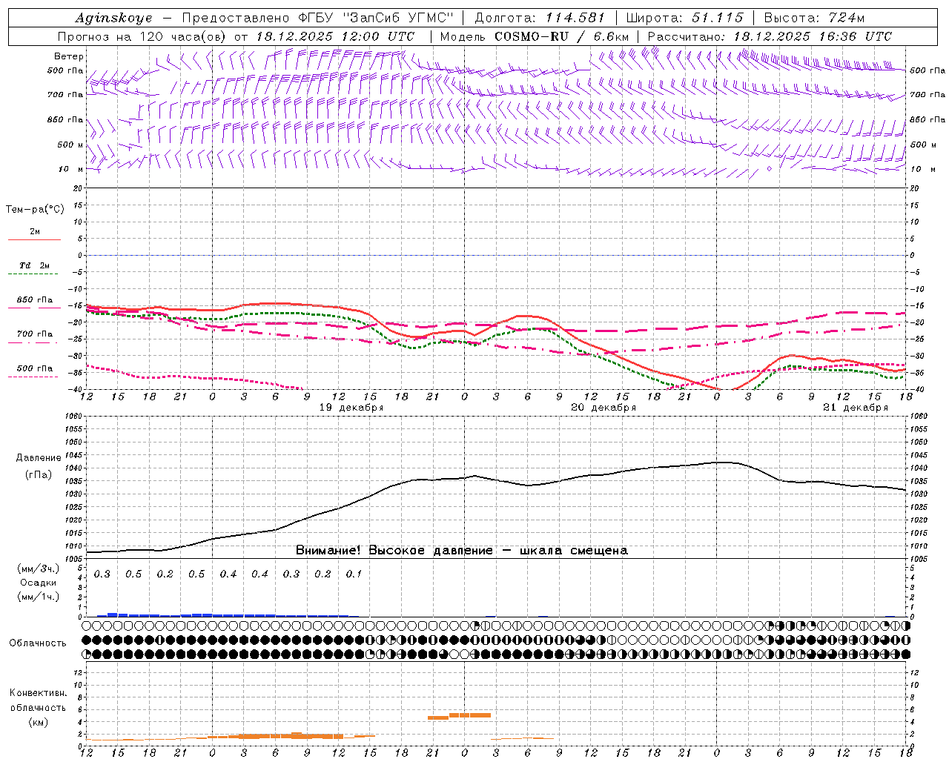Click "850 гПа" in the temperature legend
Image resolution: width=949 pixels, height=759 pixels.
tap(35, 300)
